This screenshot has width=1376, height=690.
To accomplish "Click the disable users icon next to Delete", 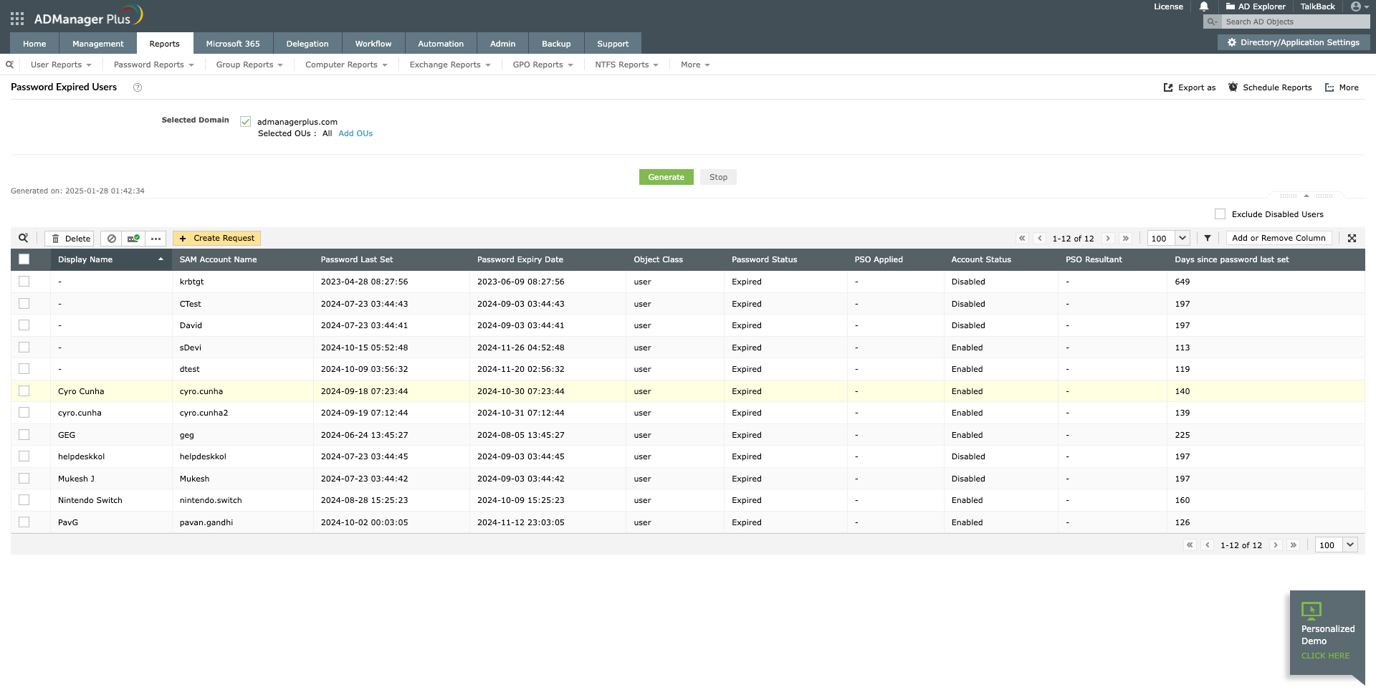I will (111, 239).
